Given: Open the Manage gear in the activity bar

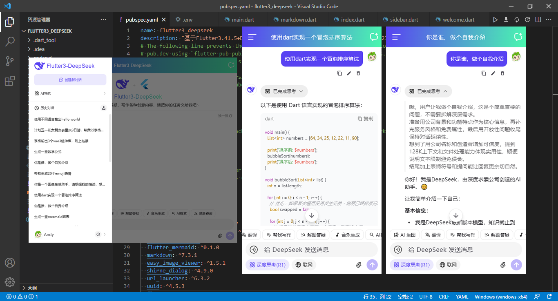Looking at the screenshot, I should pyautogui.click(x=10, y=282).
